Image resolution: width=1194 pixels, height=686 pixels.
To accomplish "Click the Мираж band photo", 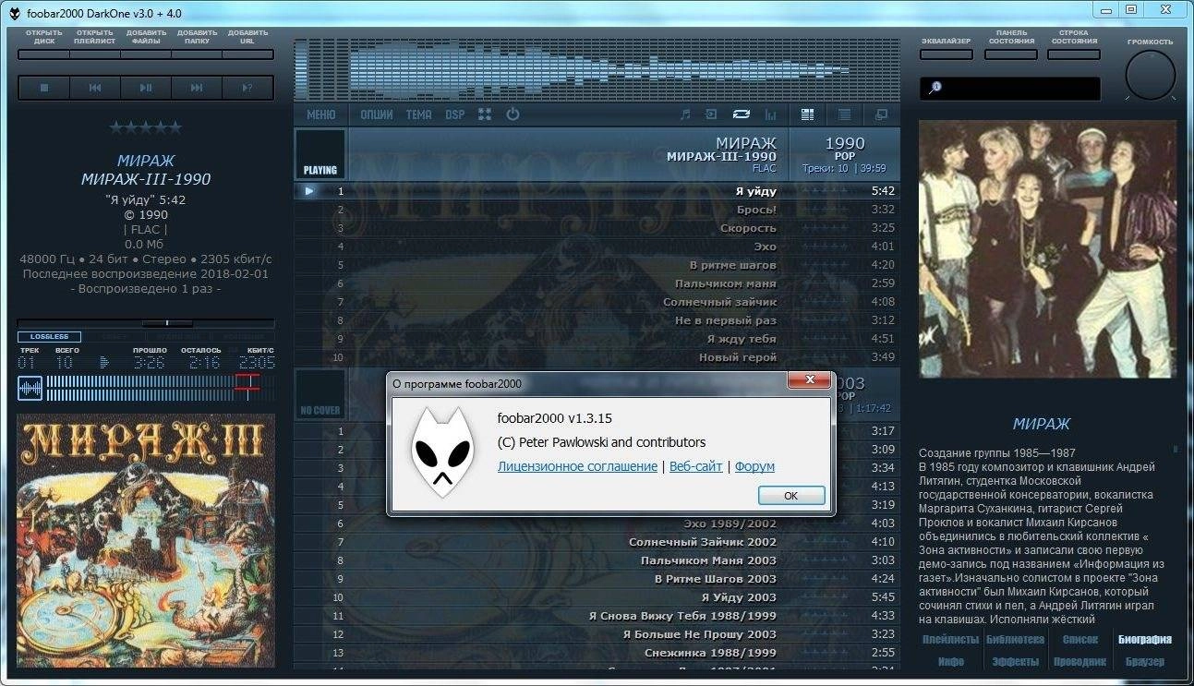I will pos(1048,249).
